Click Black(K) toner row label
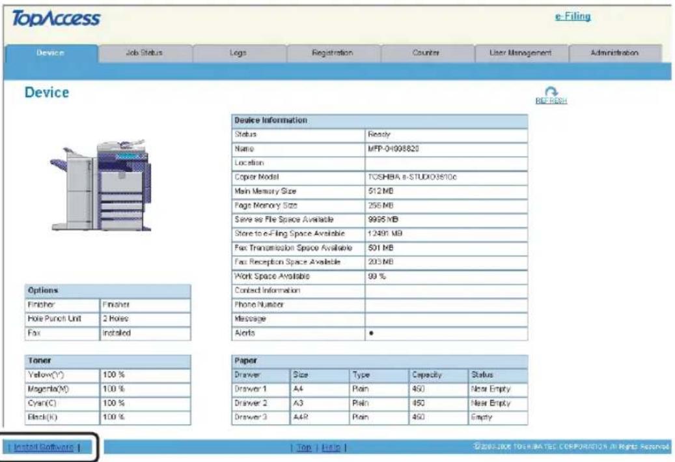 click(x=42, y=417)
